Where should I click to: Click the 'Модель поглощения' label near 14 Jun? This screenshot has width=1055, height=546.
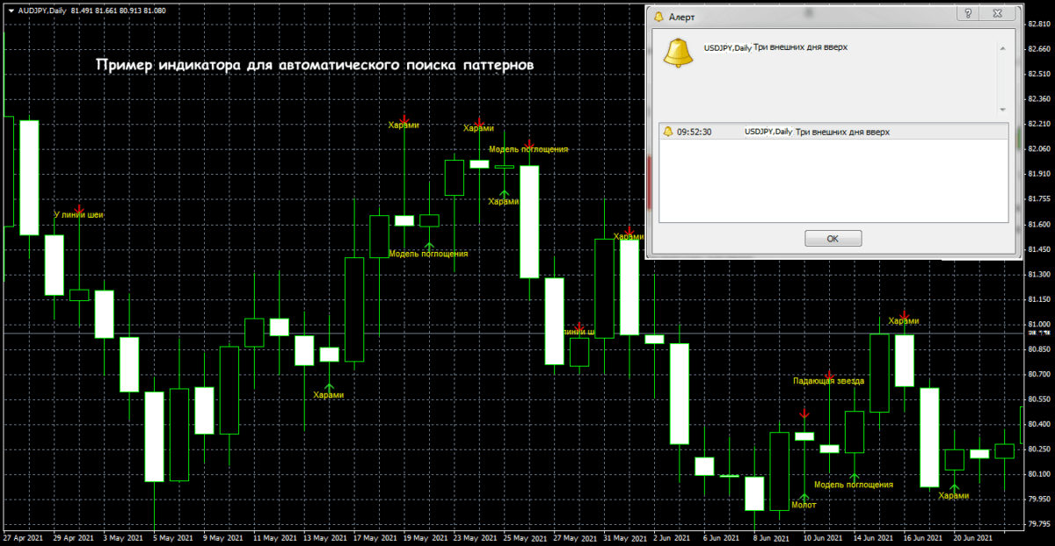point(854,485)
